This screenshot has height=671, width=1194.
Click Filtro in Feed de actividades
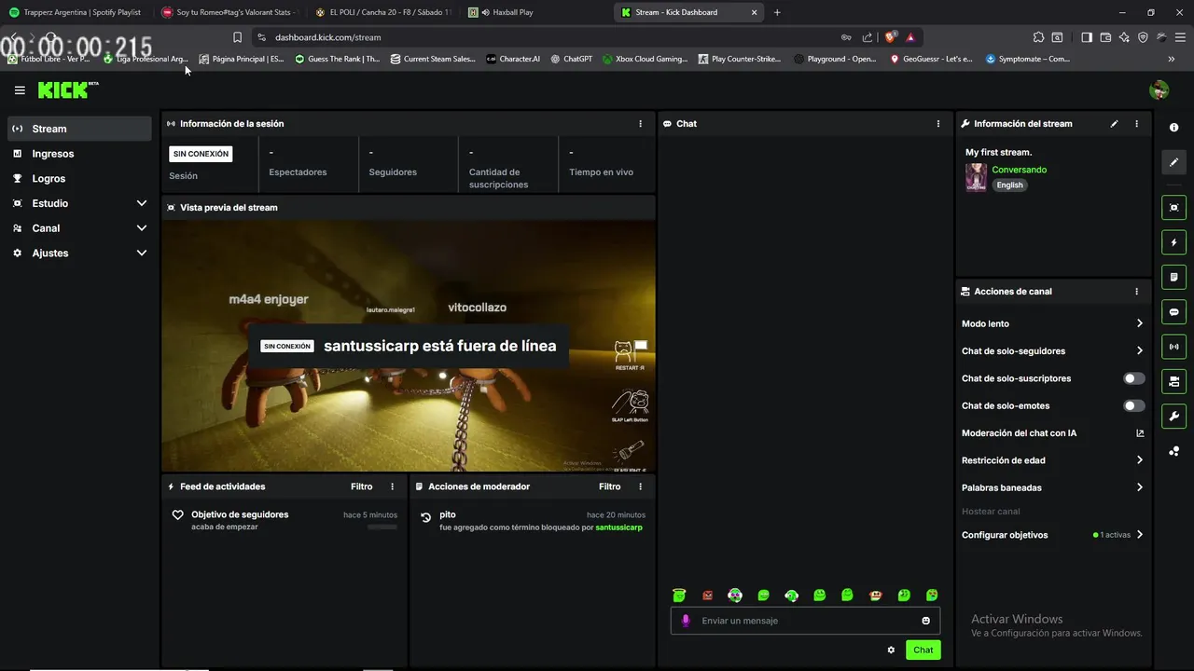[x=361, y=486]
